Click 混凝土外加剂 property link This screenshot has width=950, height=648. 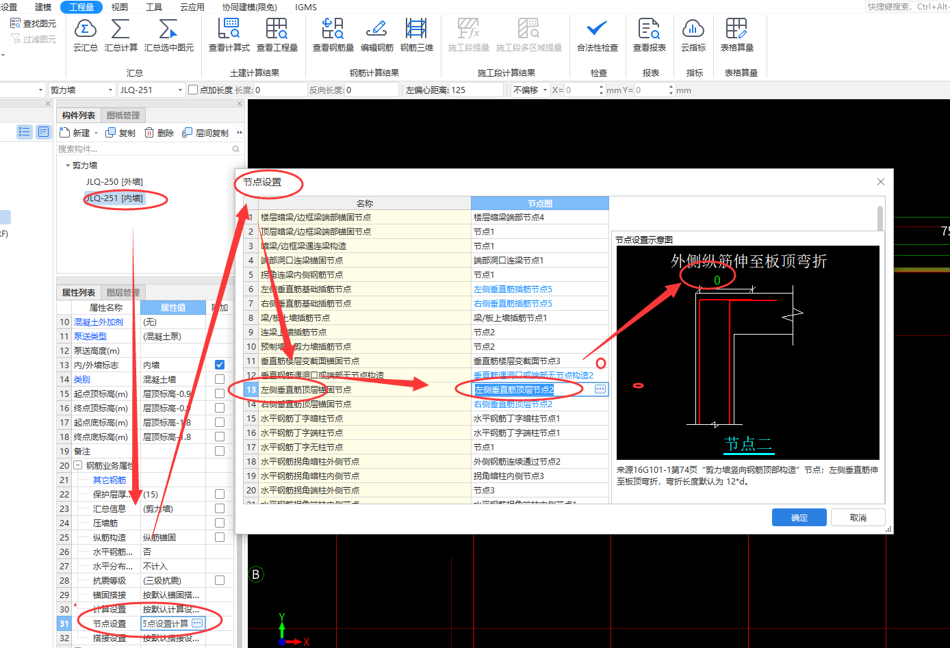[99, 322]
